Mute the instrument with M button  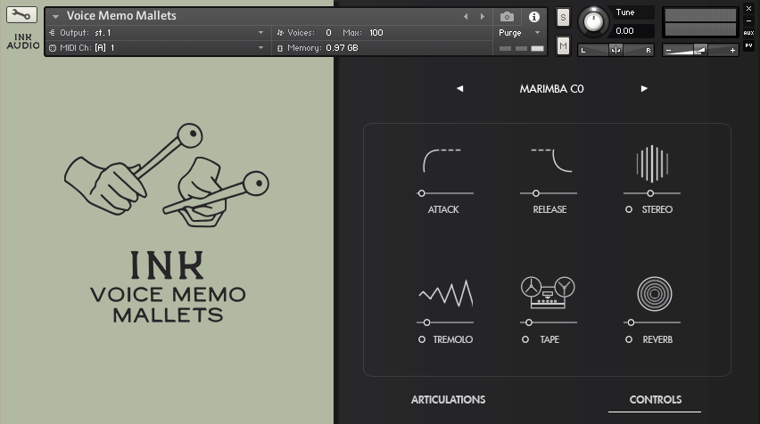click(563, 46)
